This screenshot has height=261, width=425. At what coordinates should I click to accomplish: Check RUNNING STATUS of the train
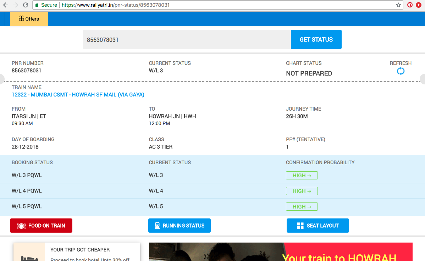point(180,226)
